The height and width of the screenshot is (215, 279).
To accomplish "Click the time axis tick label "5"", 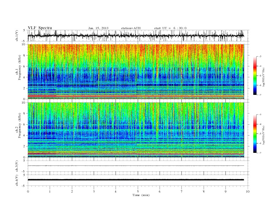I will pos(138,191).
